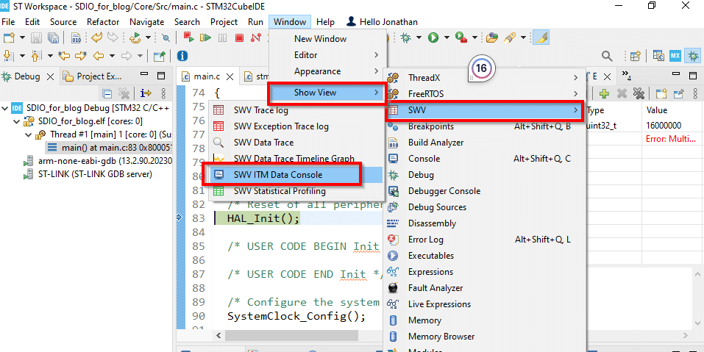Image resolution: width=704 pixels, height=352 pixels.
Task: Open dropdown arrow beside Debug bug icon
Action: click(x=419, y=38)
